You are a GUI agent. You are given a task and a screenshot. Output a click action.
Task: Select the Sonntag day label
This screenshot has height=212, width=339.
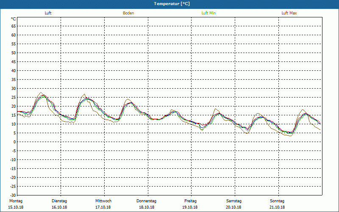point(277,201)
